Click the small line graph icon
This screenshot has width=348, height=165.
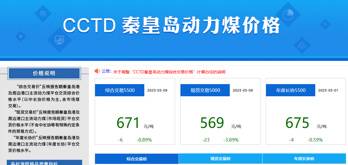coord(325,24)
